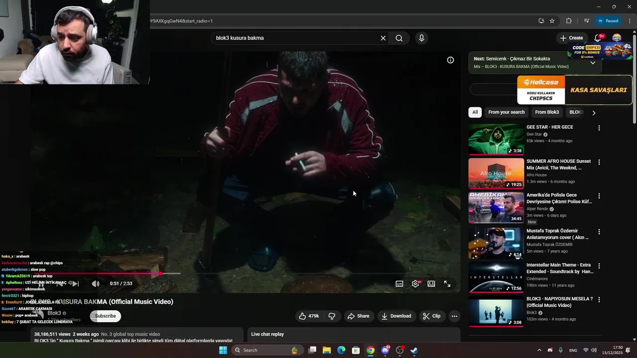
Task: Click the install app icon in address bar
Action: [x=541, y=21]
